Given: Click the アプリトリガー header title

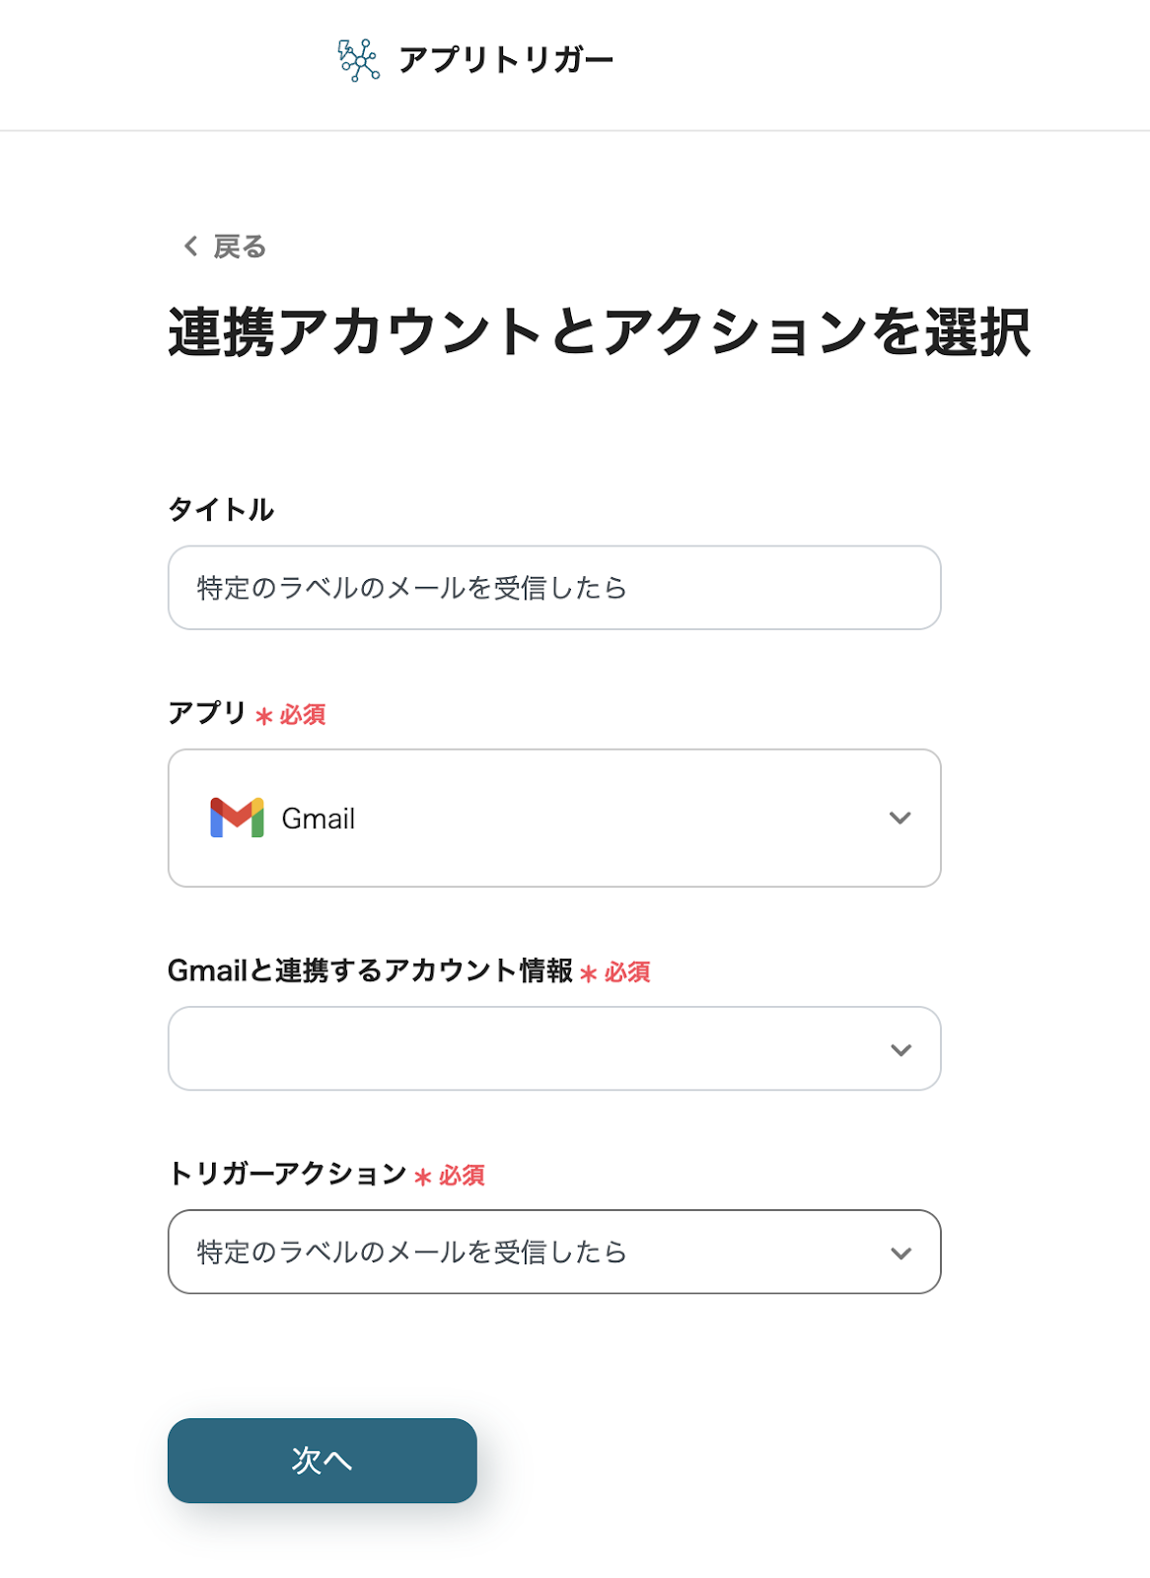Looking at the screenshot, I should [x=505, y=60].
